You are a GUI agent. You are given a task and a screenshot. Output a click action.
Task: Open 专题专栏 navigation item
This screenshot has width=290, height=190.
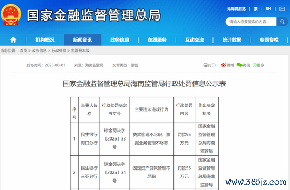[x=269, y=40]
